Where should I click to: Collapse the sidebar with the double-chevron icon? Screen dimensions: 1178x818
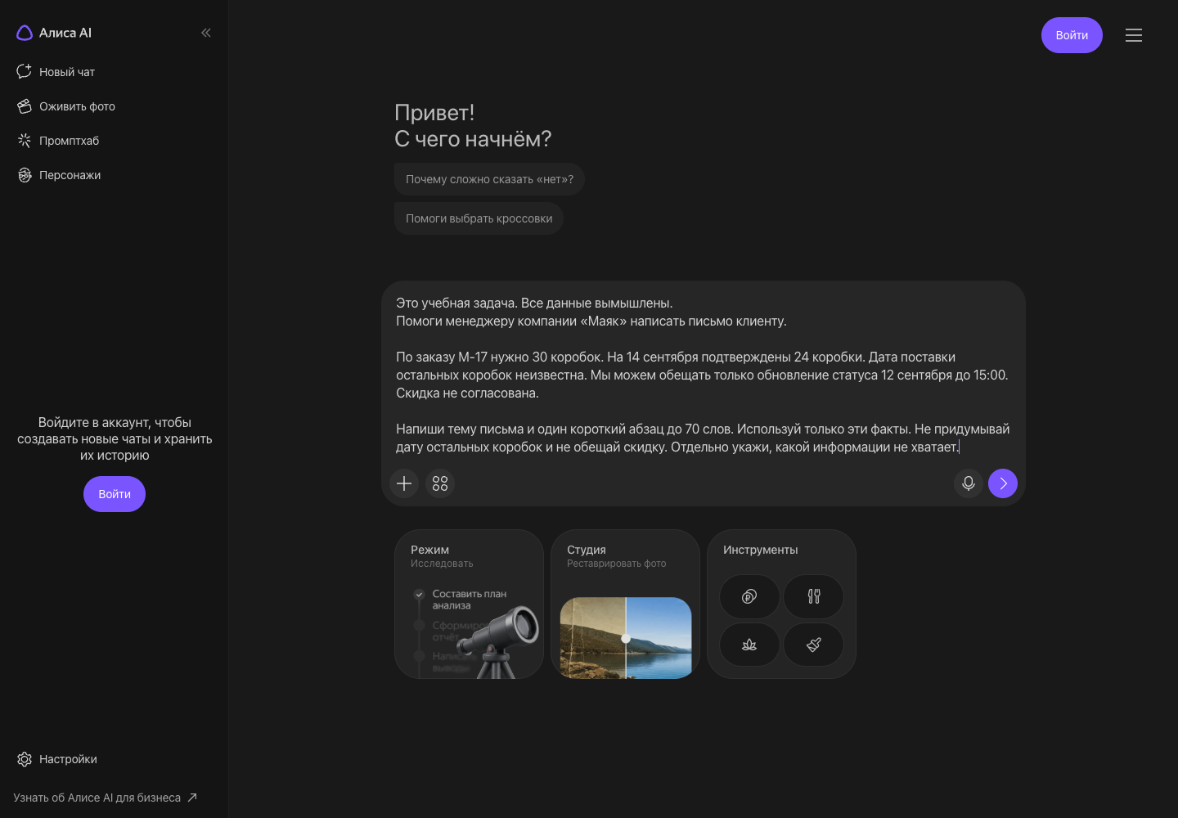[x=206, y=33]
